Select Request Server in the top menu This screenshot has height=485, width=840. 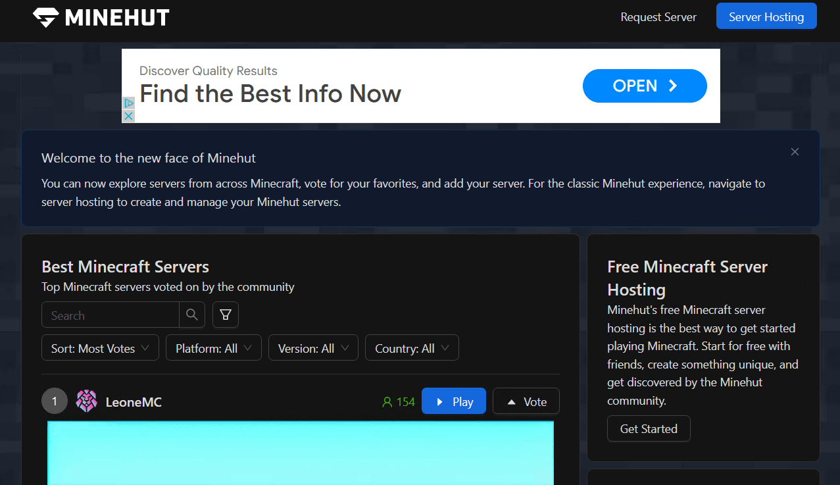click(658, 17)
